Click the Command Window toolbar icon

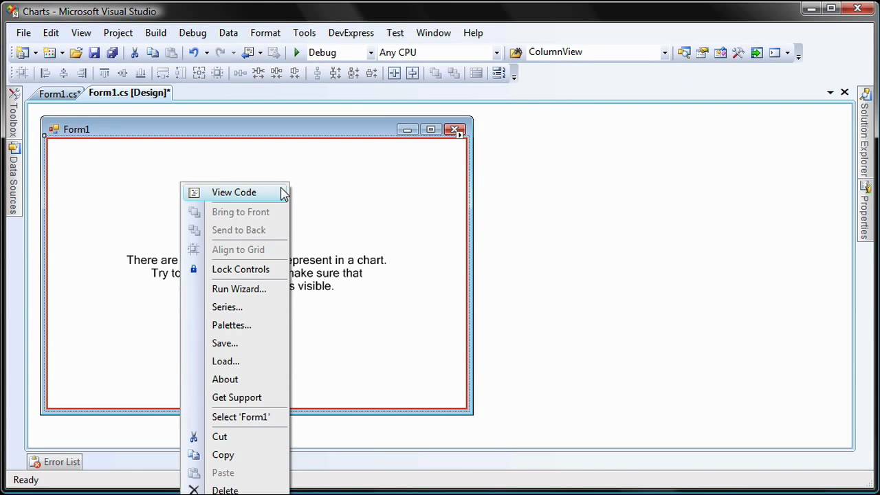click(x=775, y=52)
